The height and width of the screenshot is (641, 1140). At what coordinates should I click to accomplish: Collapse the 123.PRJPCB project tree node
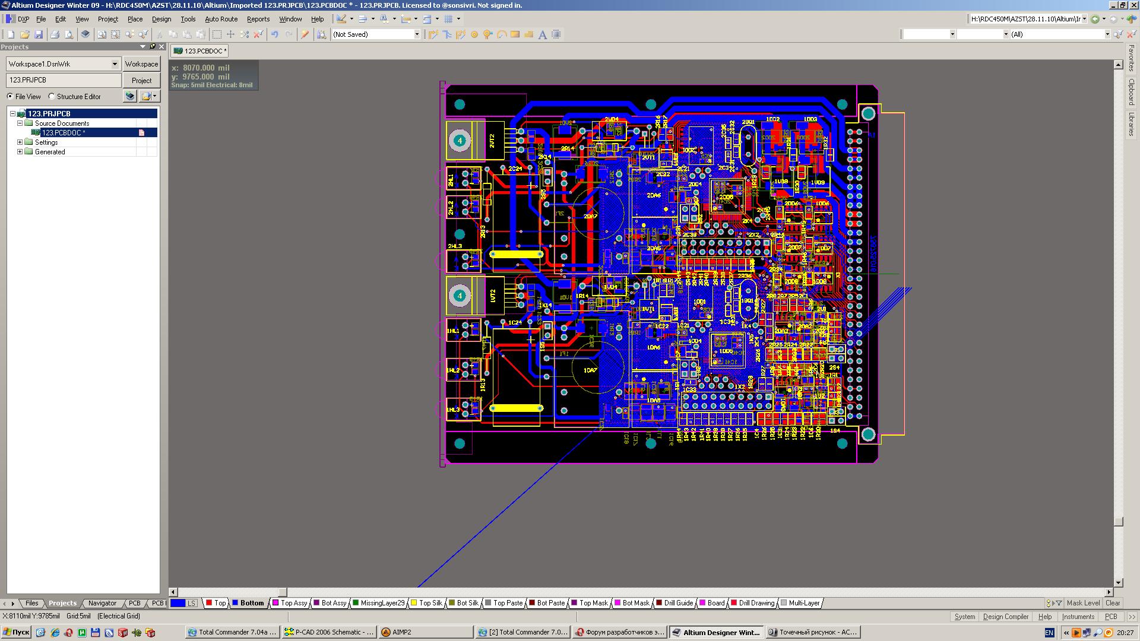coord(12,113)
